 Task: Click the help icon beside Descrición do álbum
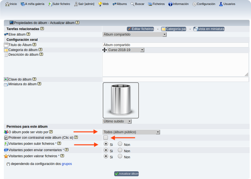[41, 54]
